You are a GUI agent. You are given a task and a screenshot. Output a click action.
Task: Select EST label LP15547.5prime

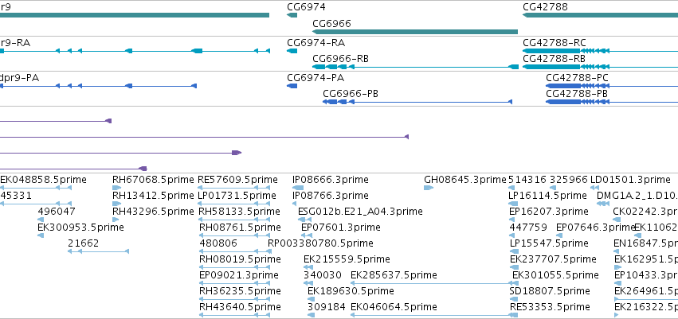coord(549,243)
